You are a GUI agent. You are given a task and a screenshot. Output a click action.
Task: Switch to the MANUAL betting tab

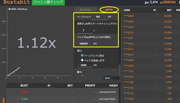pos(86,10)
